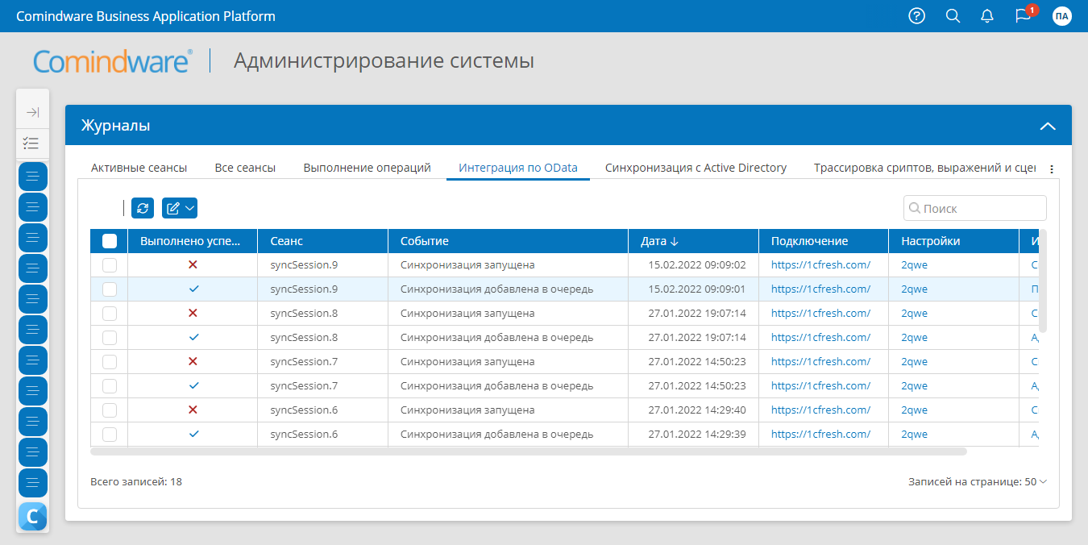Open the tasks checklist icon in sidebar

32,144
